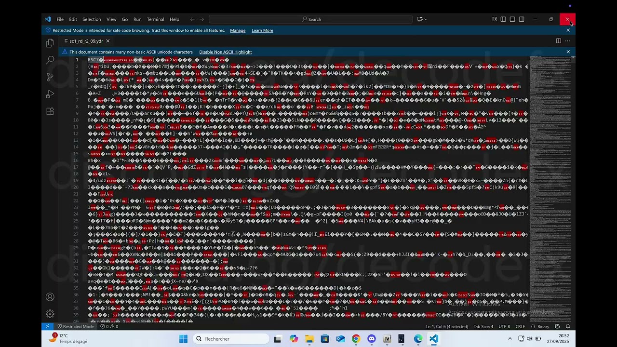The image size is (617, 347).
Task: Show hidden system tray icons
Action: coord(510,339)
